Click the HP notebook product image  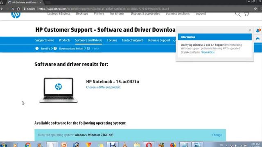point(59,90)
